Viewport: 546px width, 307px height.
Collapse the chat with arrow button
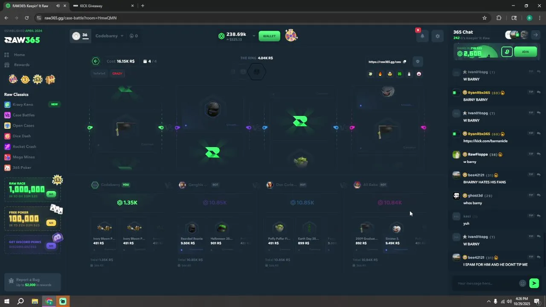pos(536,35)
